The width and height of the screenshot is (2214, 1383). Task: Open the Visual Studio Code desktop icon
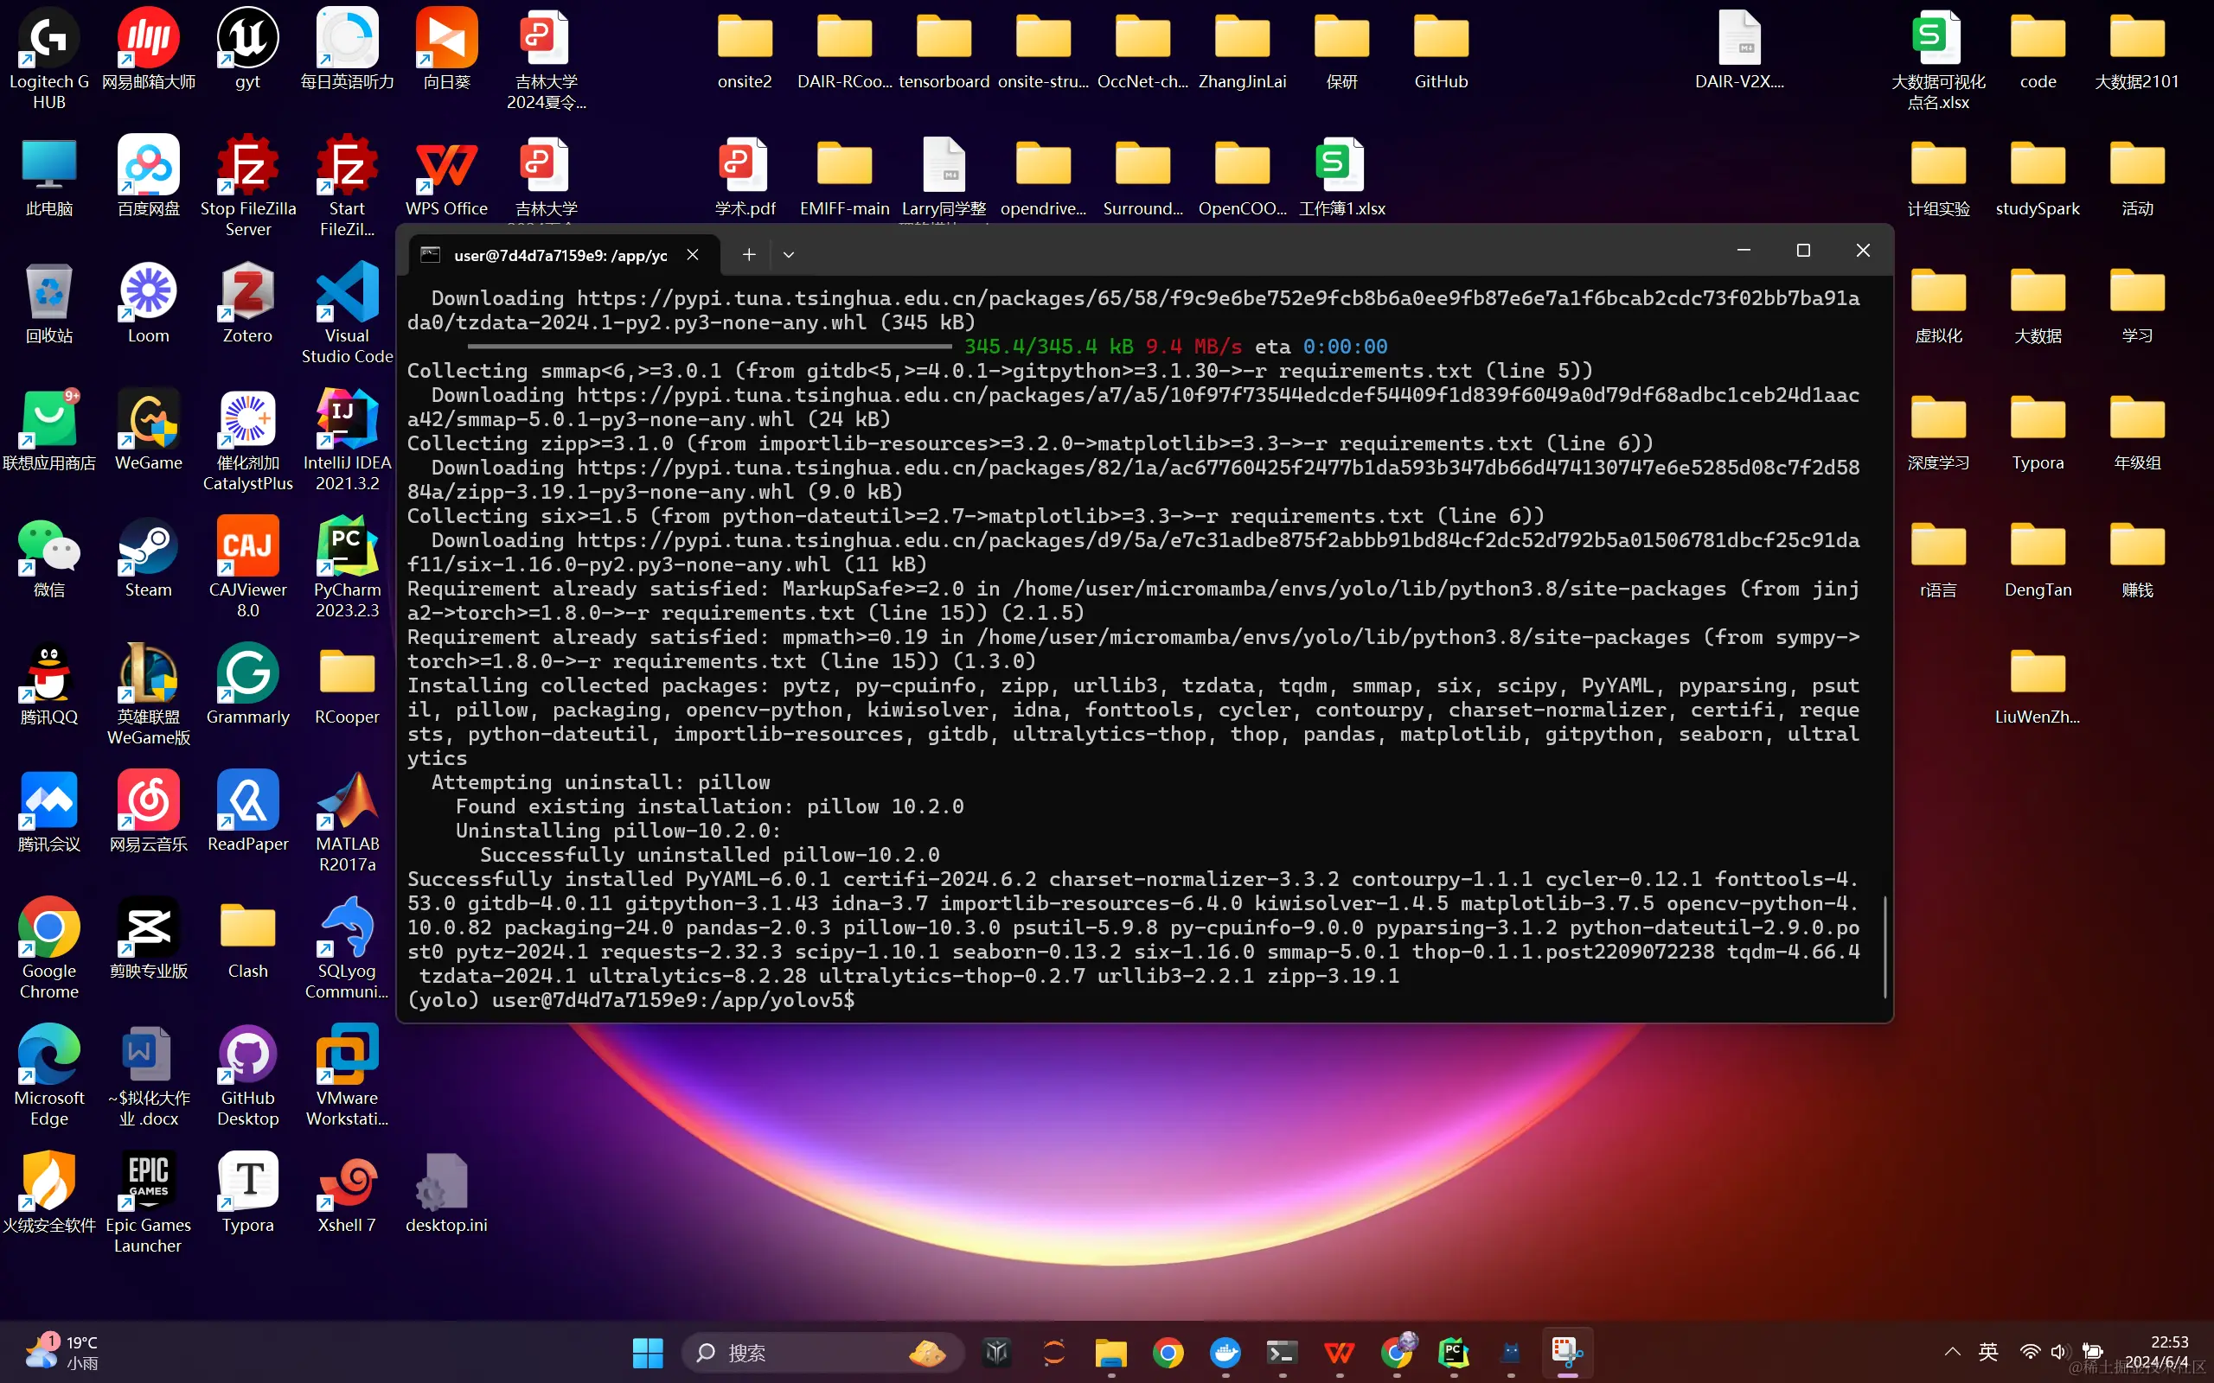[x=347, y=294]
